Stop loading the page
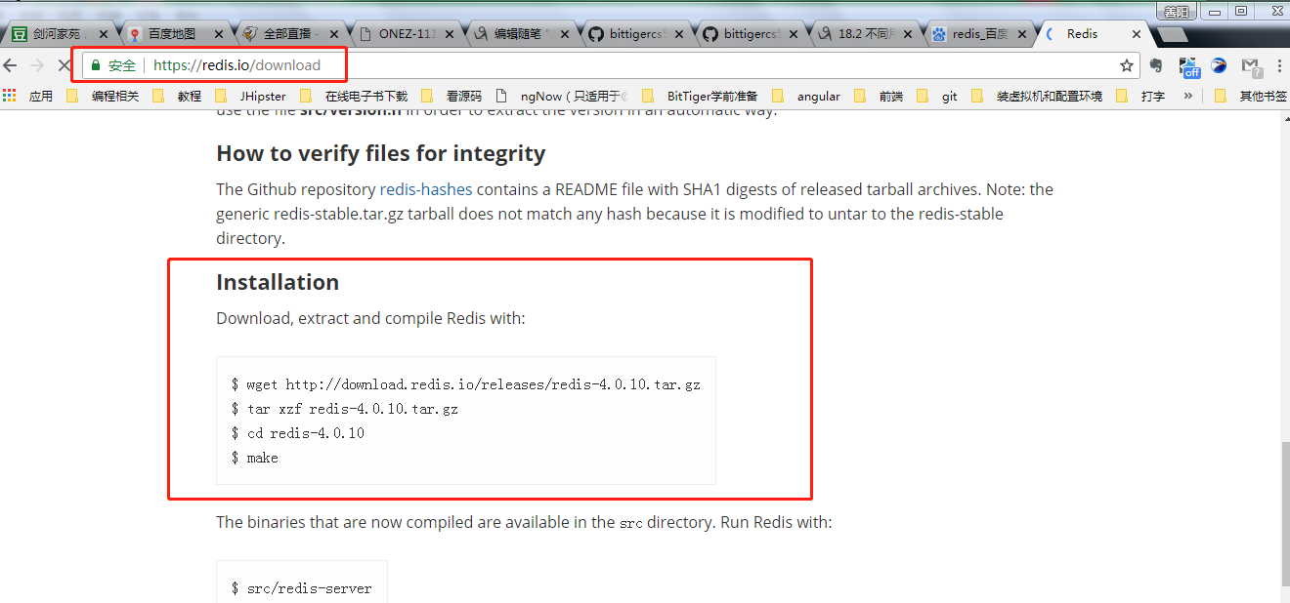This screenshot has width=1290, height=603. pyautogui.click(x=64, y=65)
